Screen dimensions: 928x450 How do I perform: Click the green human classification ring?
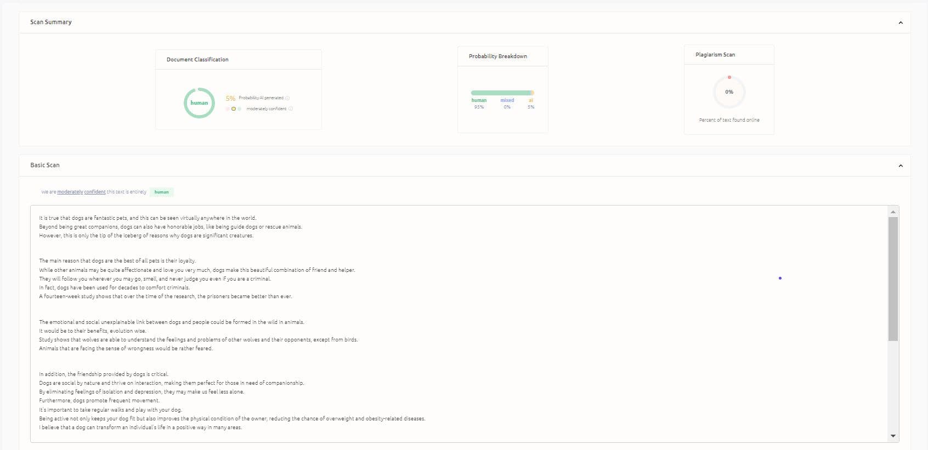[x=199, y=103]
